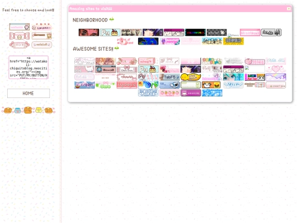Open the bright blue snowy-pattern button
This screenshot has width=297, height=223.
[212, 93]
